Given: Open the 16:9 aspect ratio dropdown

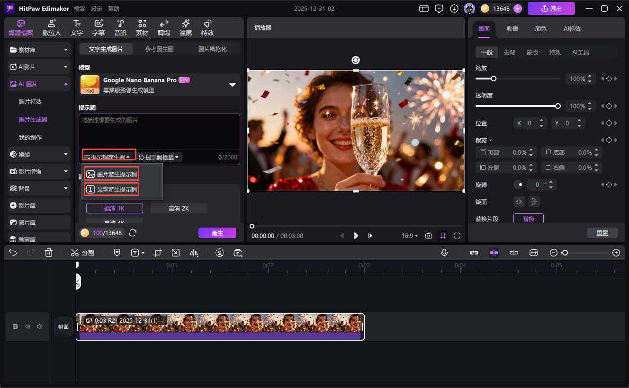Looking at the screenshot, I should click(x=410, y=236).
